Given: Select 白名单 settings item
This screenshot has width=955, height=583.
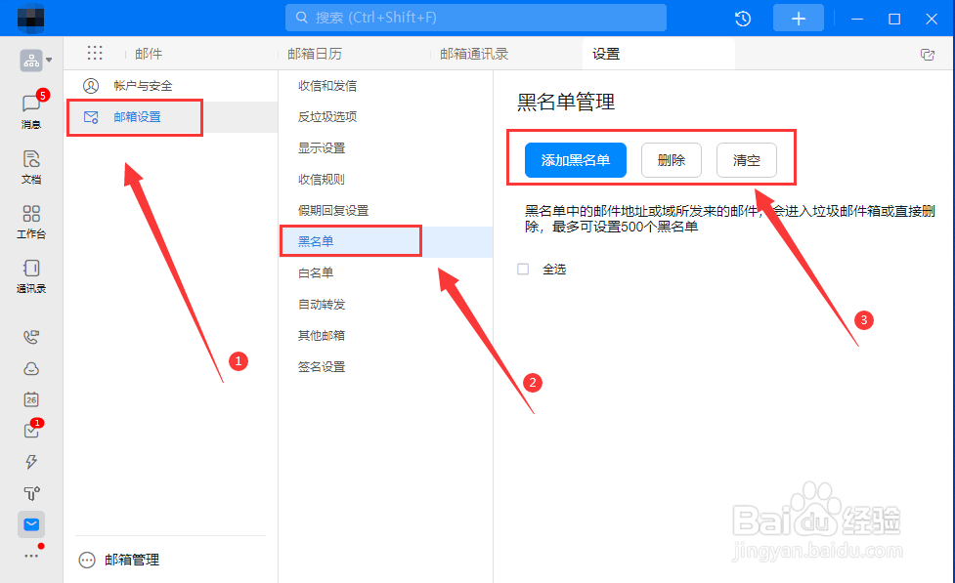Looking at the screenshot, I should pyautogui.click(x=386, y=272).
